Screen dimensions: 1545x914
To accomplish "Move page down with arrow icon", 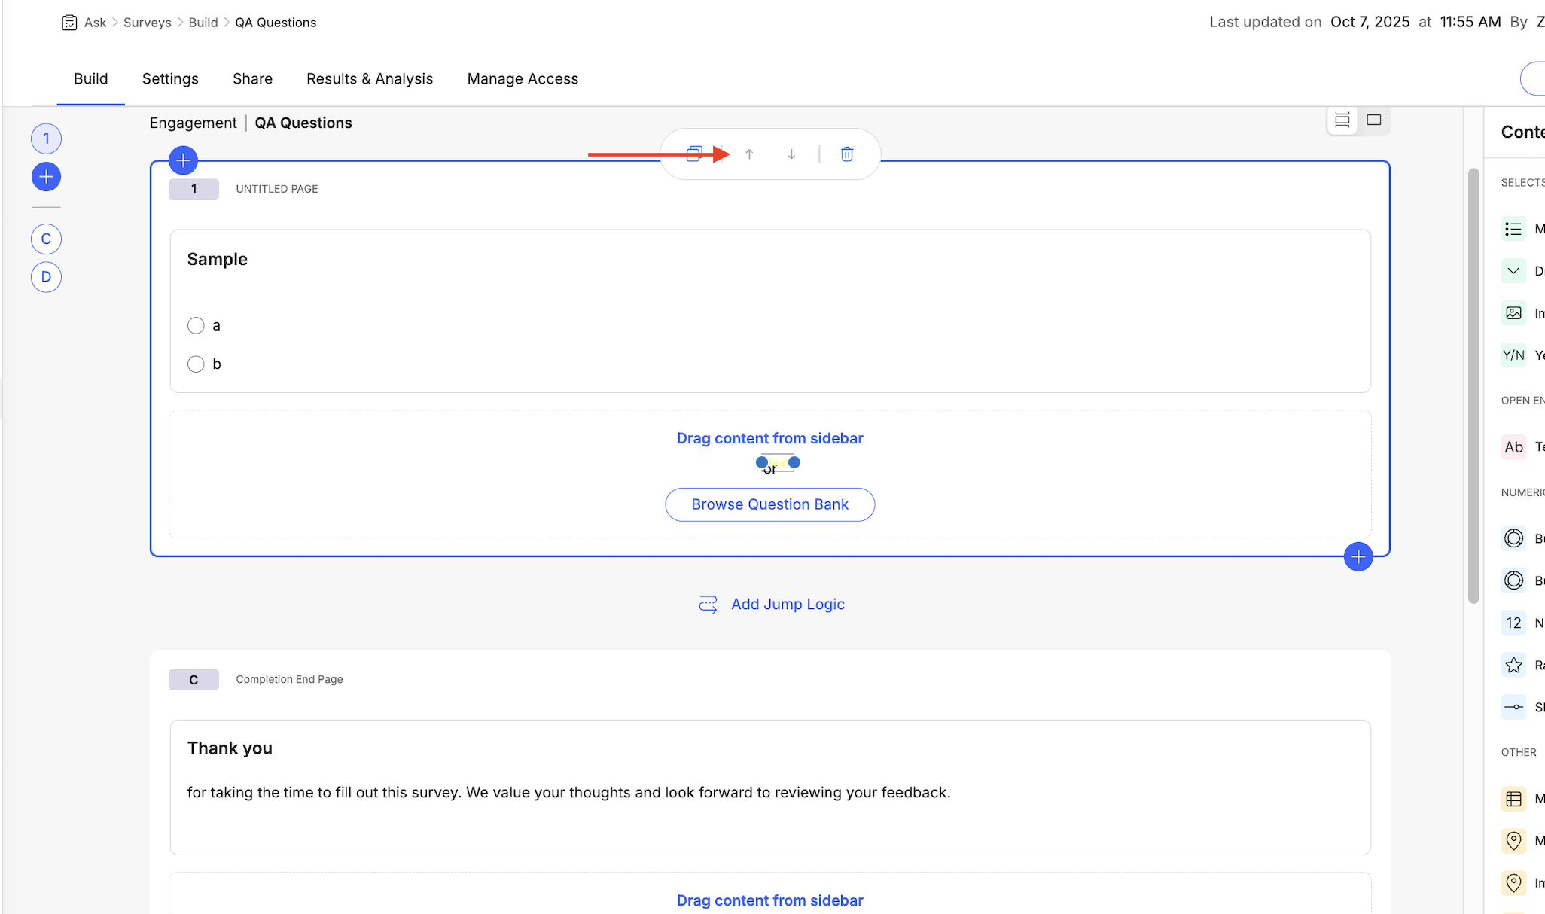I will (791, 154).
